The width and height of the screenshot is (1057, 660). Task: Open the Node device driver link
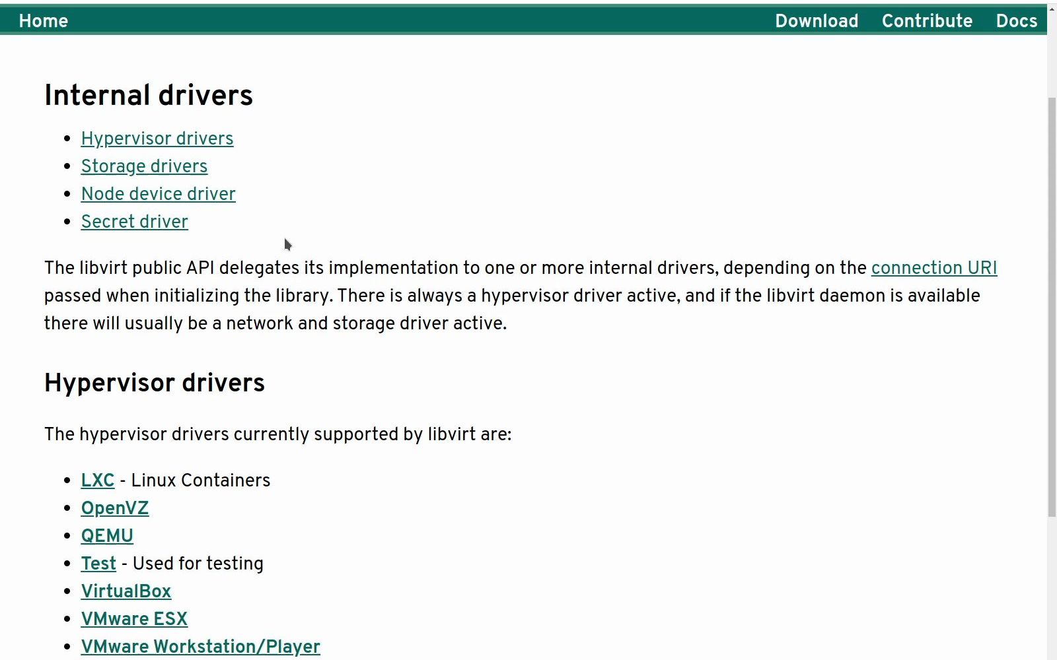coord(159,194)
